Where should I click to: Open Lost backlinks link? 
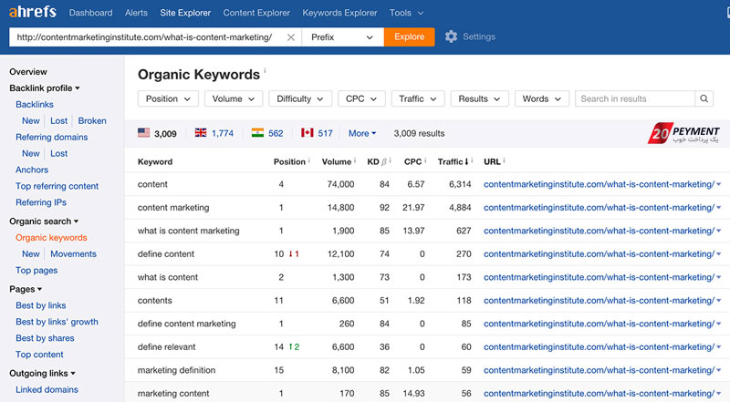click(x=58, y=120)
